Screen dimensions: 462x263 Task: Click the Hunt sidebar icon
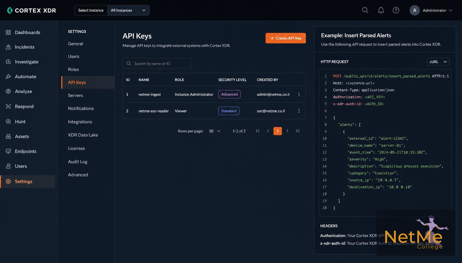tap(8, 121)
